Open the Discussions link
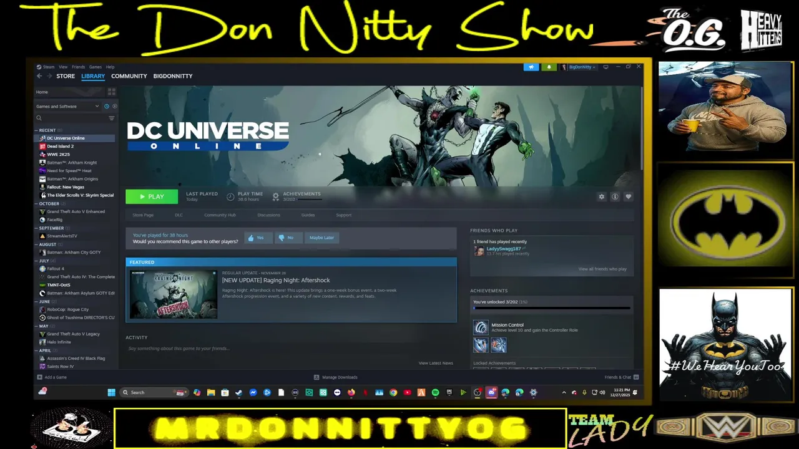The height and width of the screenshot is (449, 799). pyautogui.click(x=268, y=215)
